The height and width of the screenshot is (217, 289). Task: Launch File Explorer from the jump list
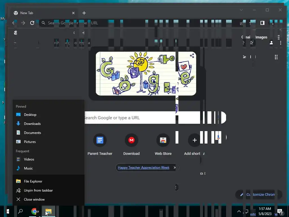tap(49, 181)
